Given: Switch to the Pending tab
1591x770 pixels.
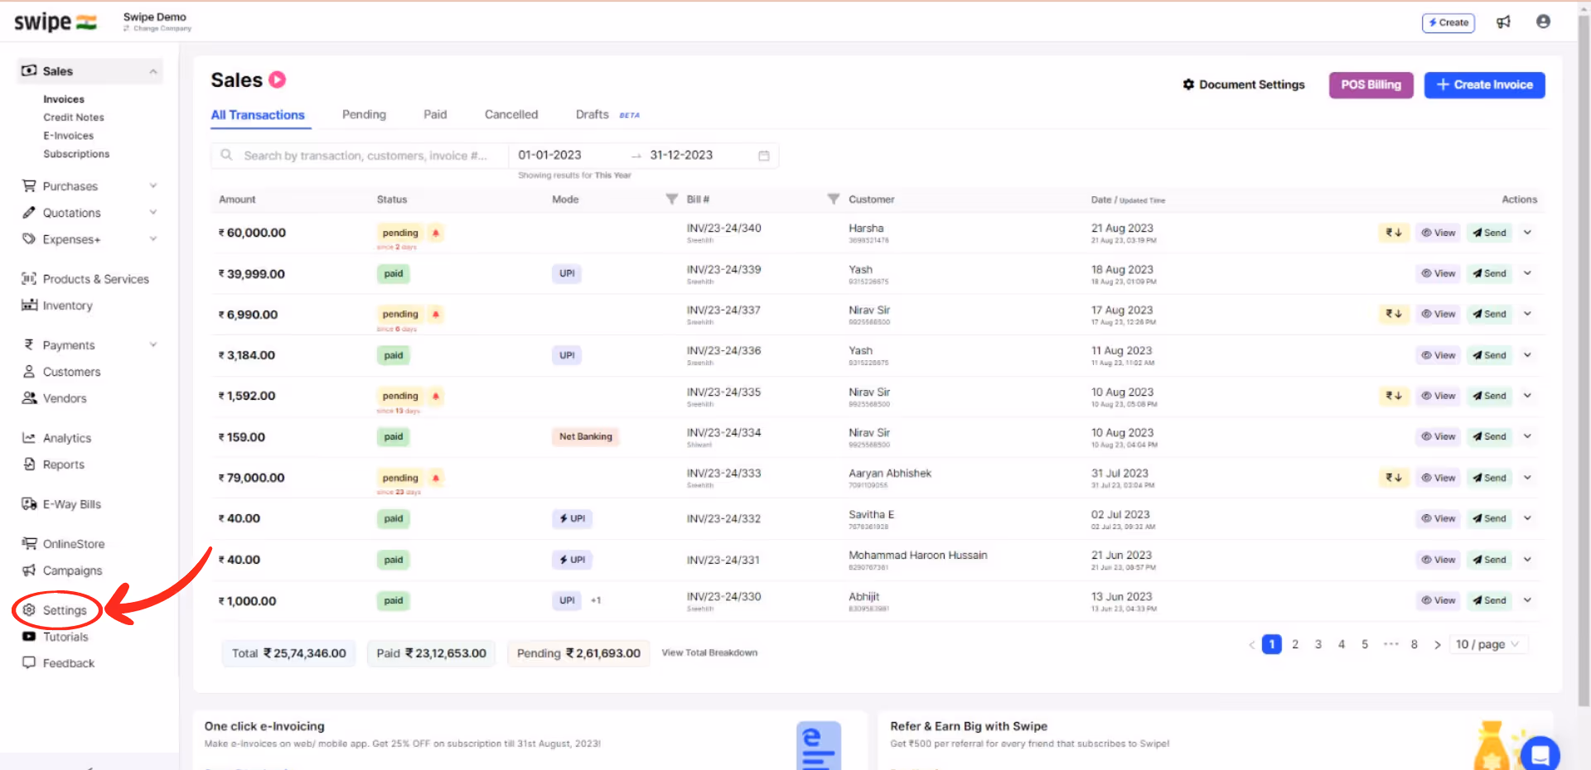Looking at the screenshot, I should point(364,114).
